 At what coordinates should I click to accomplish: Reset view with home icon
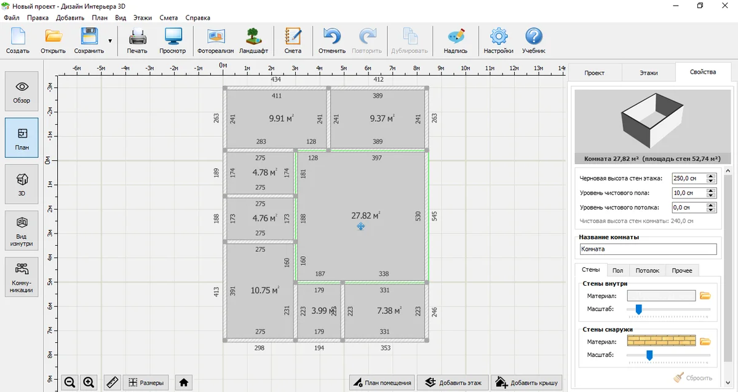pyautogui.click(x=183, y=382)
